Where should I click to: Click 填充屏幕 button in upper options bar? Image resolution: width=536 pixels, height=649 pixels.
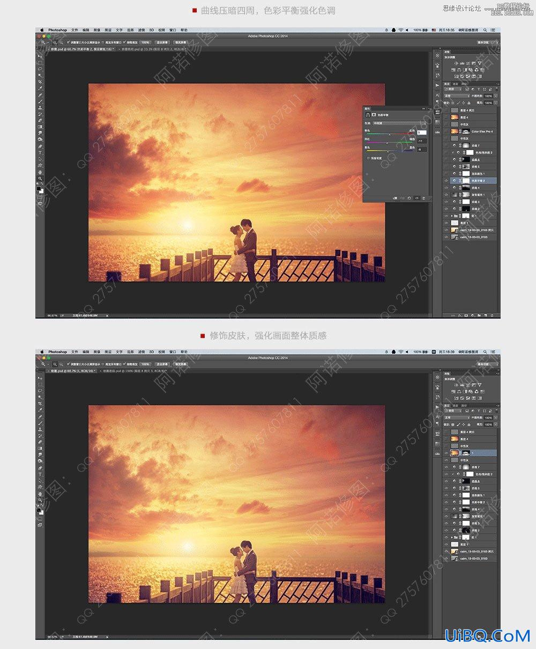click(x=181, y=42)
